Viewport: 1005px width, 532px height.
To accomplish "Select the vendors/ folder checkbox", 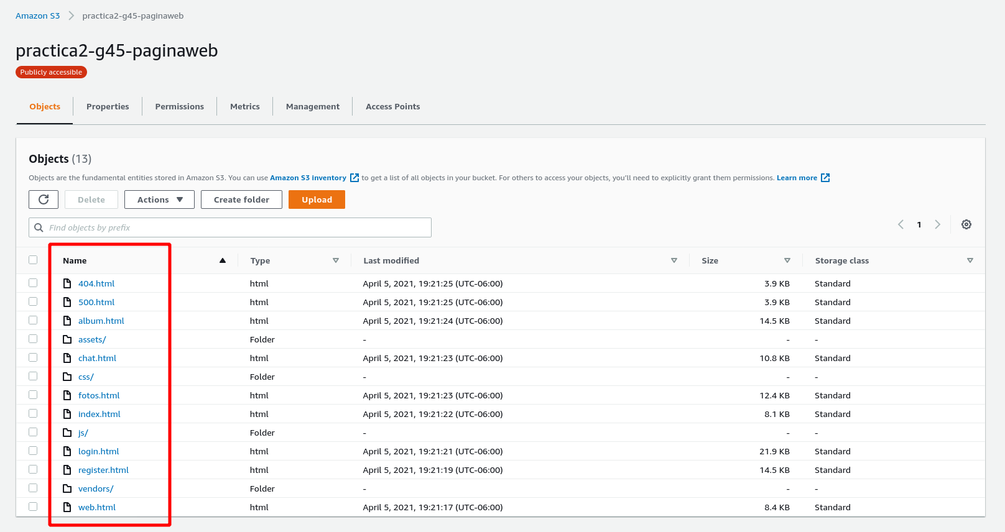I will tap(33, 488).
